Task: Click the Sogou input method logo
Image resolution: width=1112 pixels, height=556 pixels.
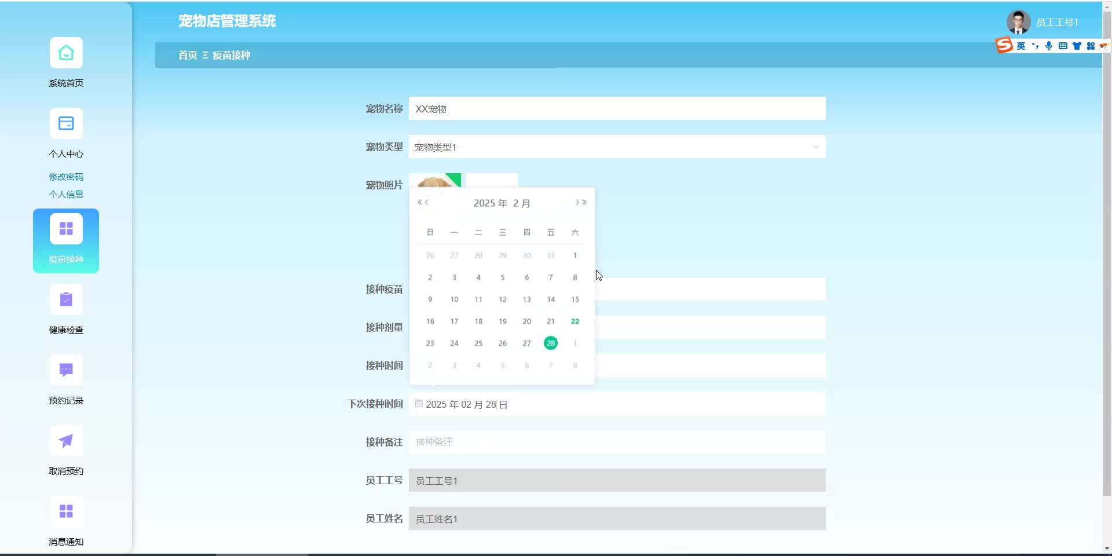Action: click(x=1004, y=45)
